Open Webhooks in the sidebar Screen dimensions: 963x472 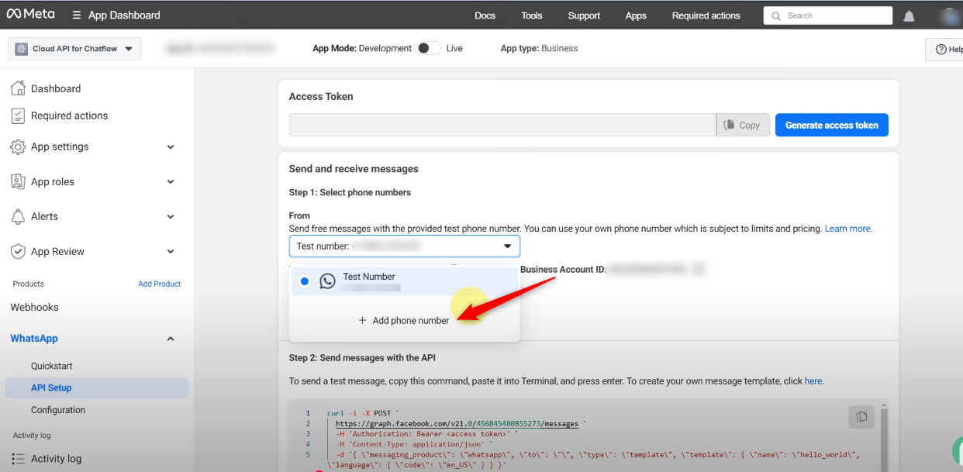coord(34,308)
